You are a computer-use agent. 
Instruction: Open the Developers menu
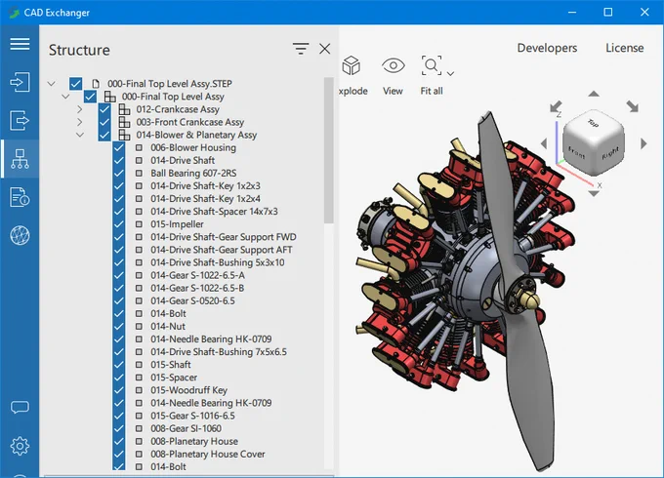547,48
